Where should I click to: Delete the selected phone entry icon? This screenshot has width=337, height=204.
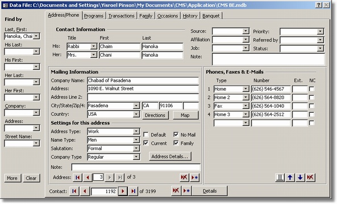[310, 177]
